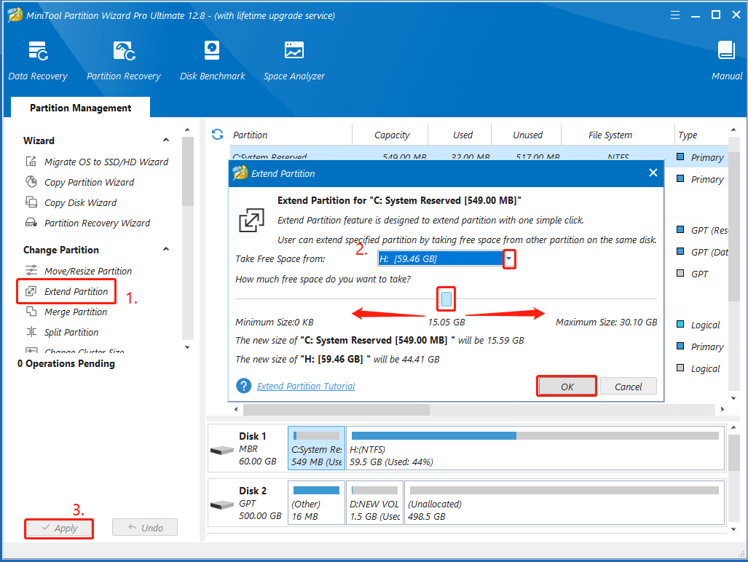
Task: Select Migrate OS to SSD/HD Wizard
Action: 106,162
